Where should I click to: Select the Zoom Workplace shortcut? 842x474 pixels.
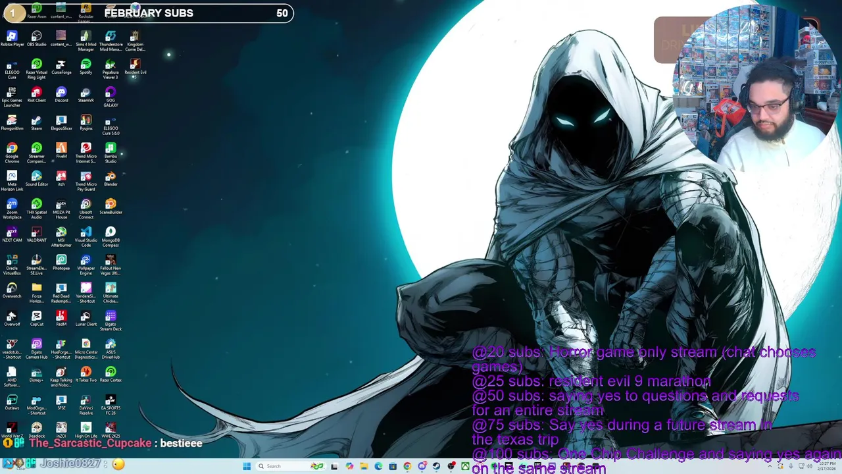[12, 209]
